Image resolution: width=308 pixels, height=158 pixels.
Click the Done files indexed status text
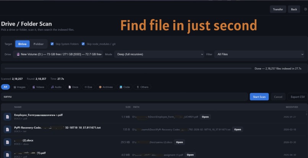point(278,68)
